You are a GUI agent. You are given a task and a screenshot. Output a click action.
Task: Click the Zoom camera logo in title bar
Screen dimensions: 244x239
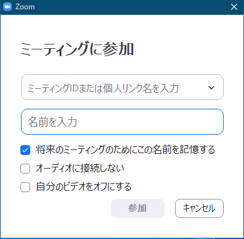(7, 7)
